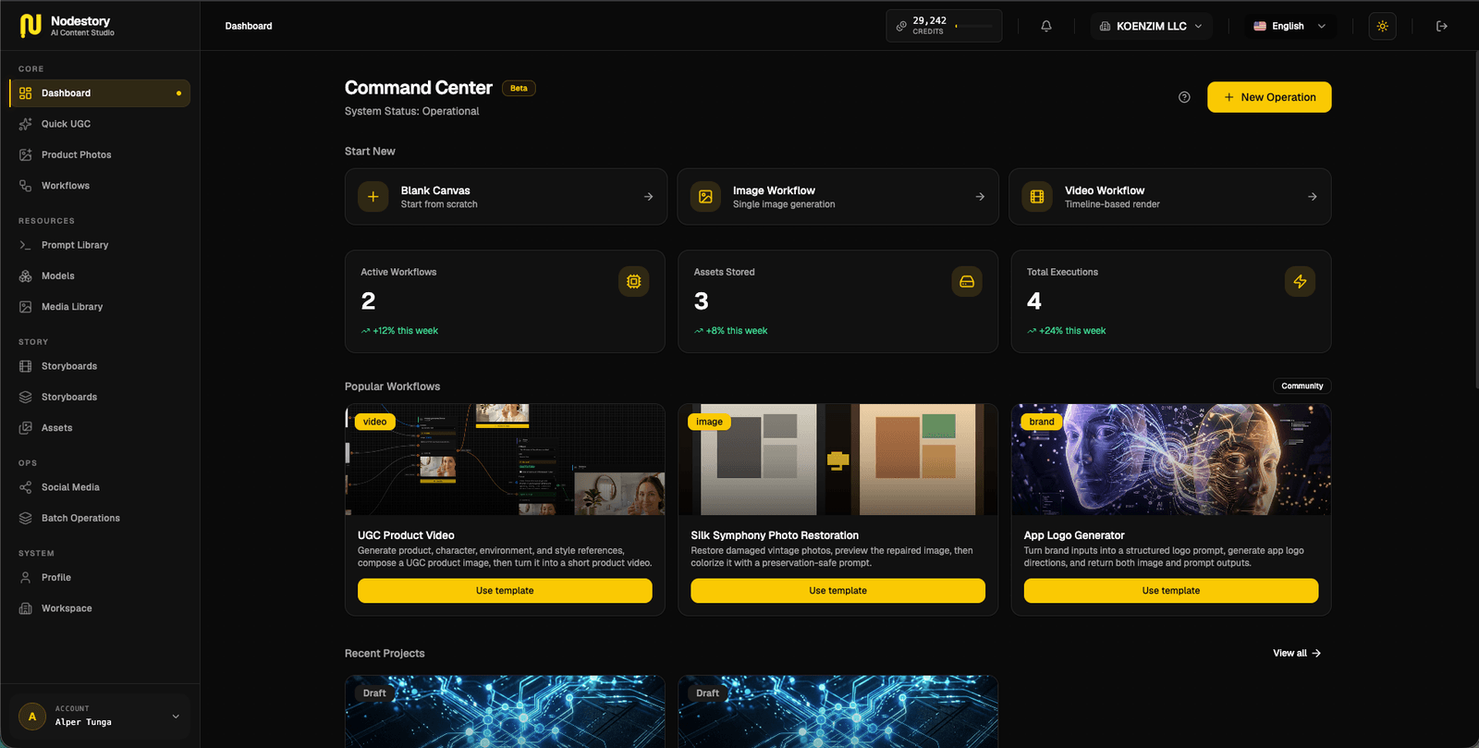This screenshot has height=748, width=1479.
Task: Toggle the light theme sun icon
Action: [1383, 26]
